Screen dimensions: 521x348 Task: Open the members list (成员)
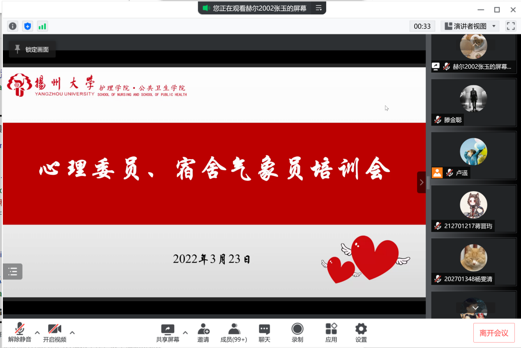pyautogui.click(x=234, y=333)
